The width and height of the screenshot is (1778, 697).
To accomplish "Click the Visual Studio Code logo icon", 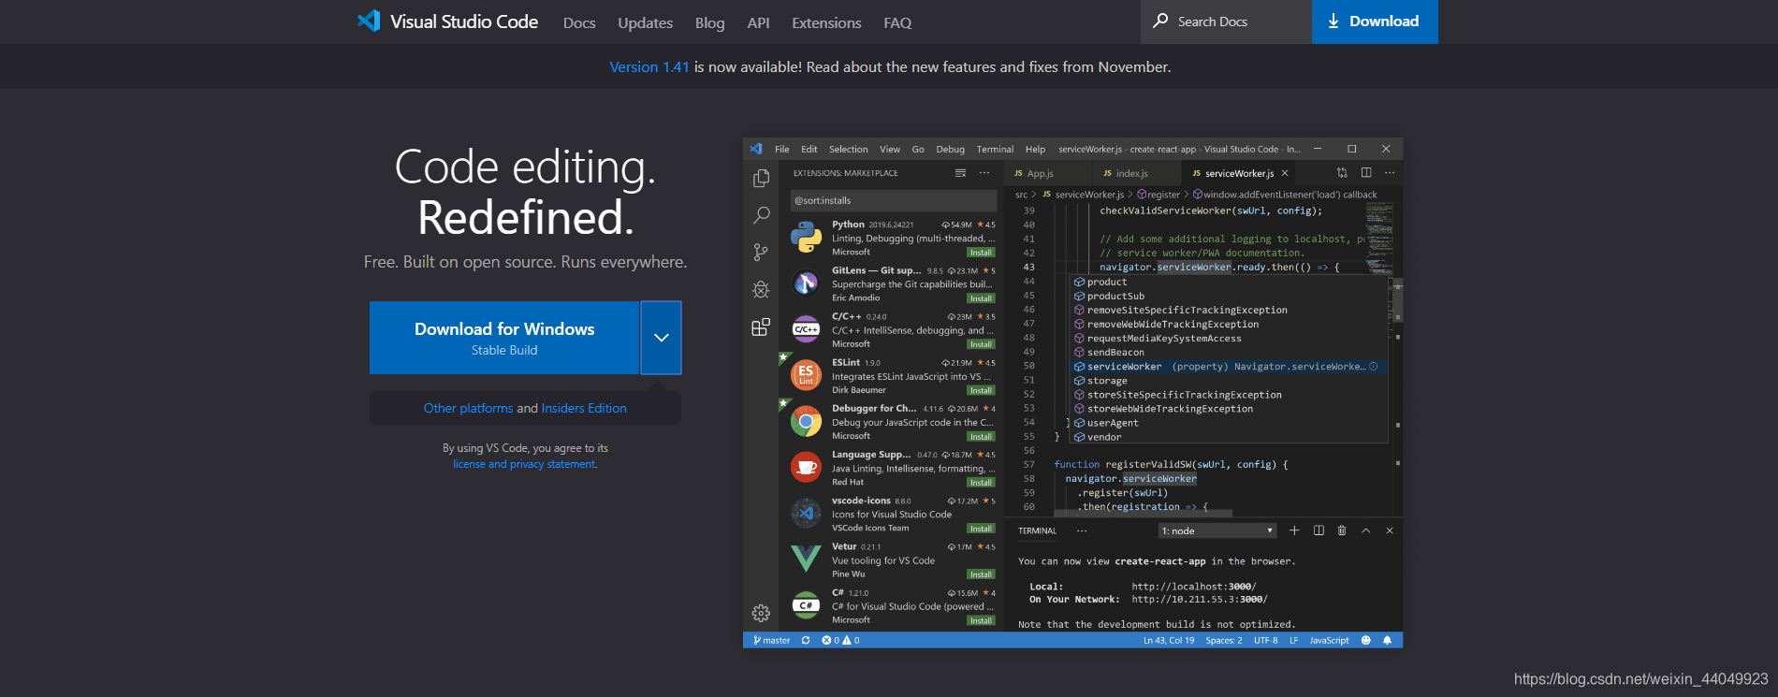I will coord(369,21).
